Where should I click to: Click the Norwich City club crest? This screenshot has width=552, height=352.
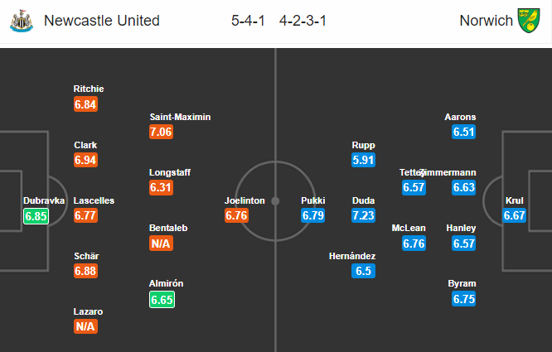coord(529,21)
